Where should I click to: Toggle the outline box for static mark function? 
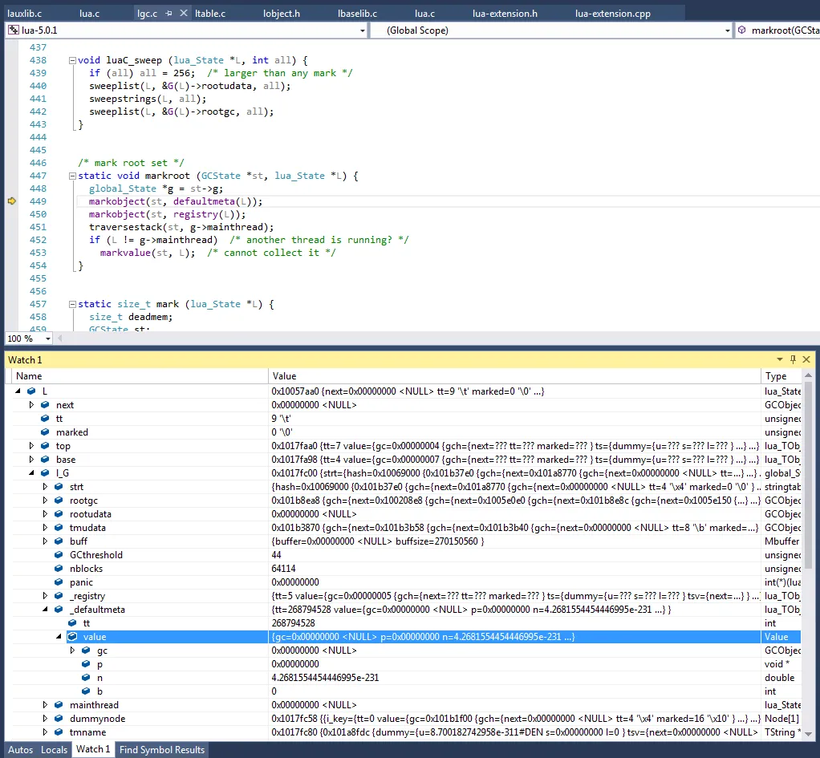click(x=72, y=304)
